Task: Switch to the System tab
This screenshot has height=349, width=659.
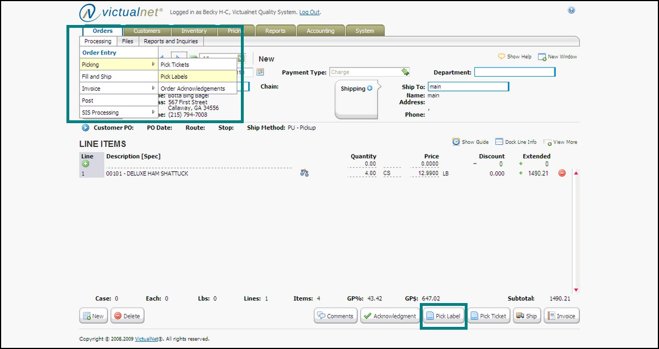Action: tap(365, 31)
